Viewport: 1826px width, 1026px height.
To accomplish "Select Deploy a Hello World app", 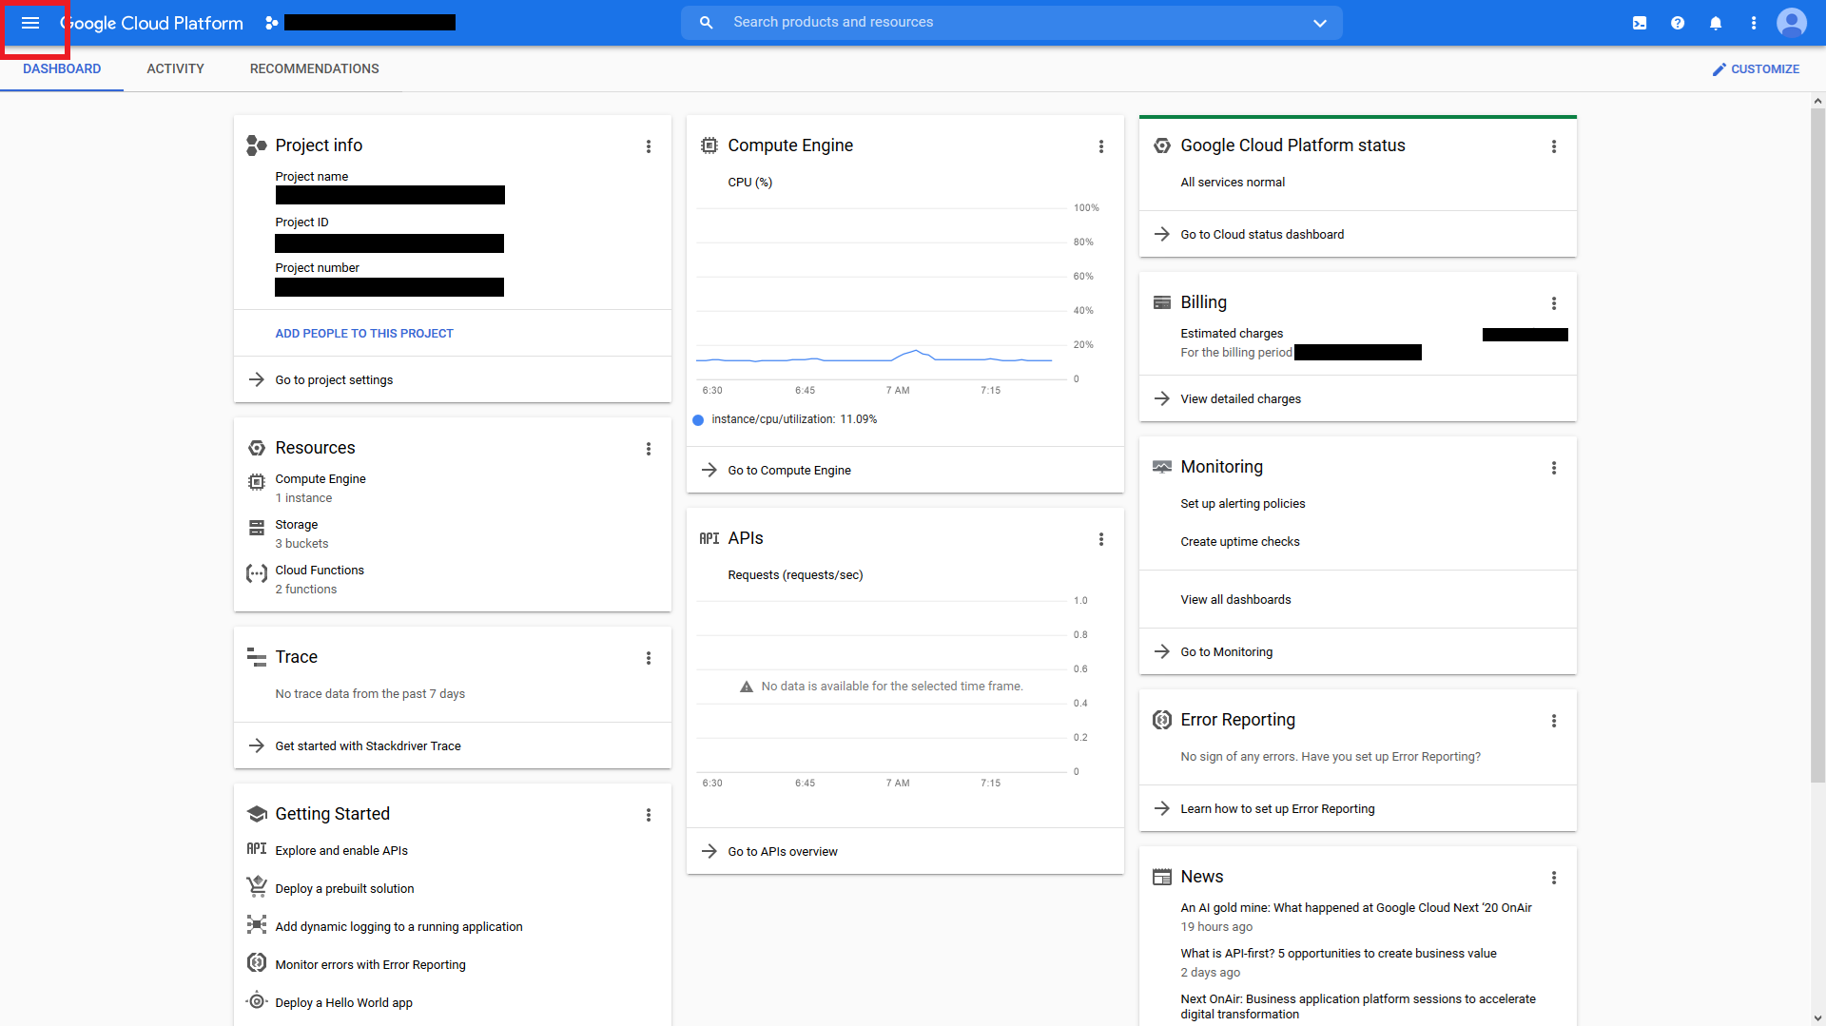I will 343,1003.
